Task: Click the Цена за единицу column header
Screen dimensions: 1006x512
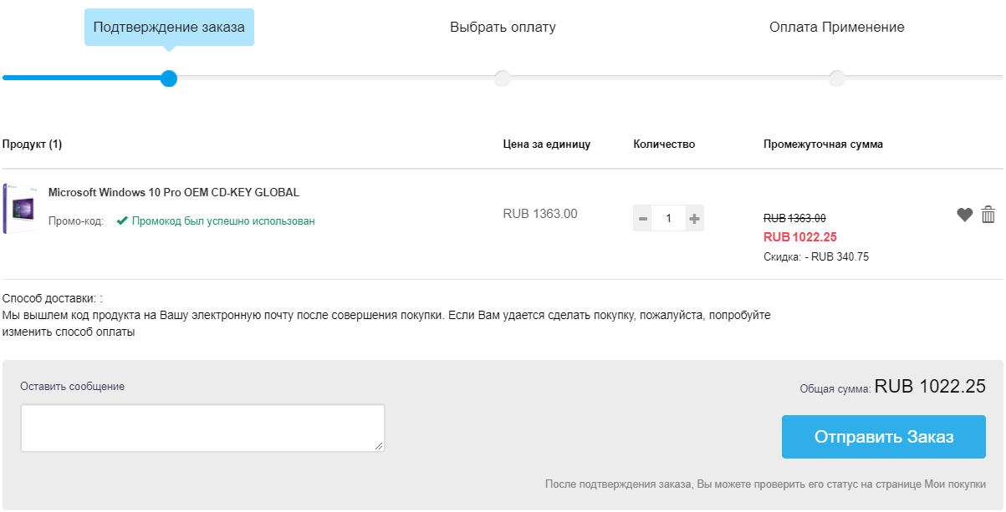Action: pyautogui.click(x=547, y=144)
